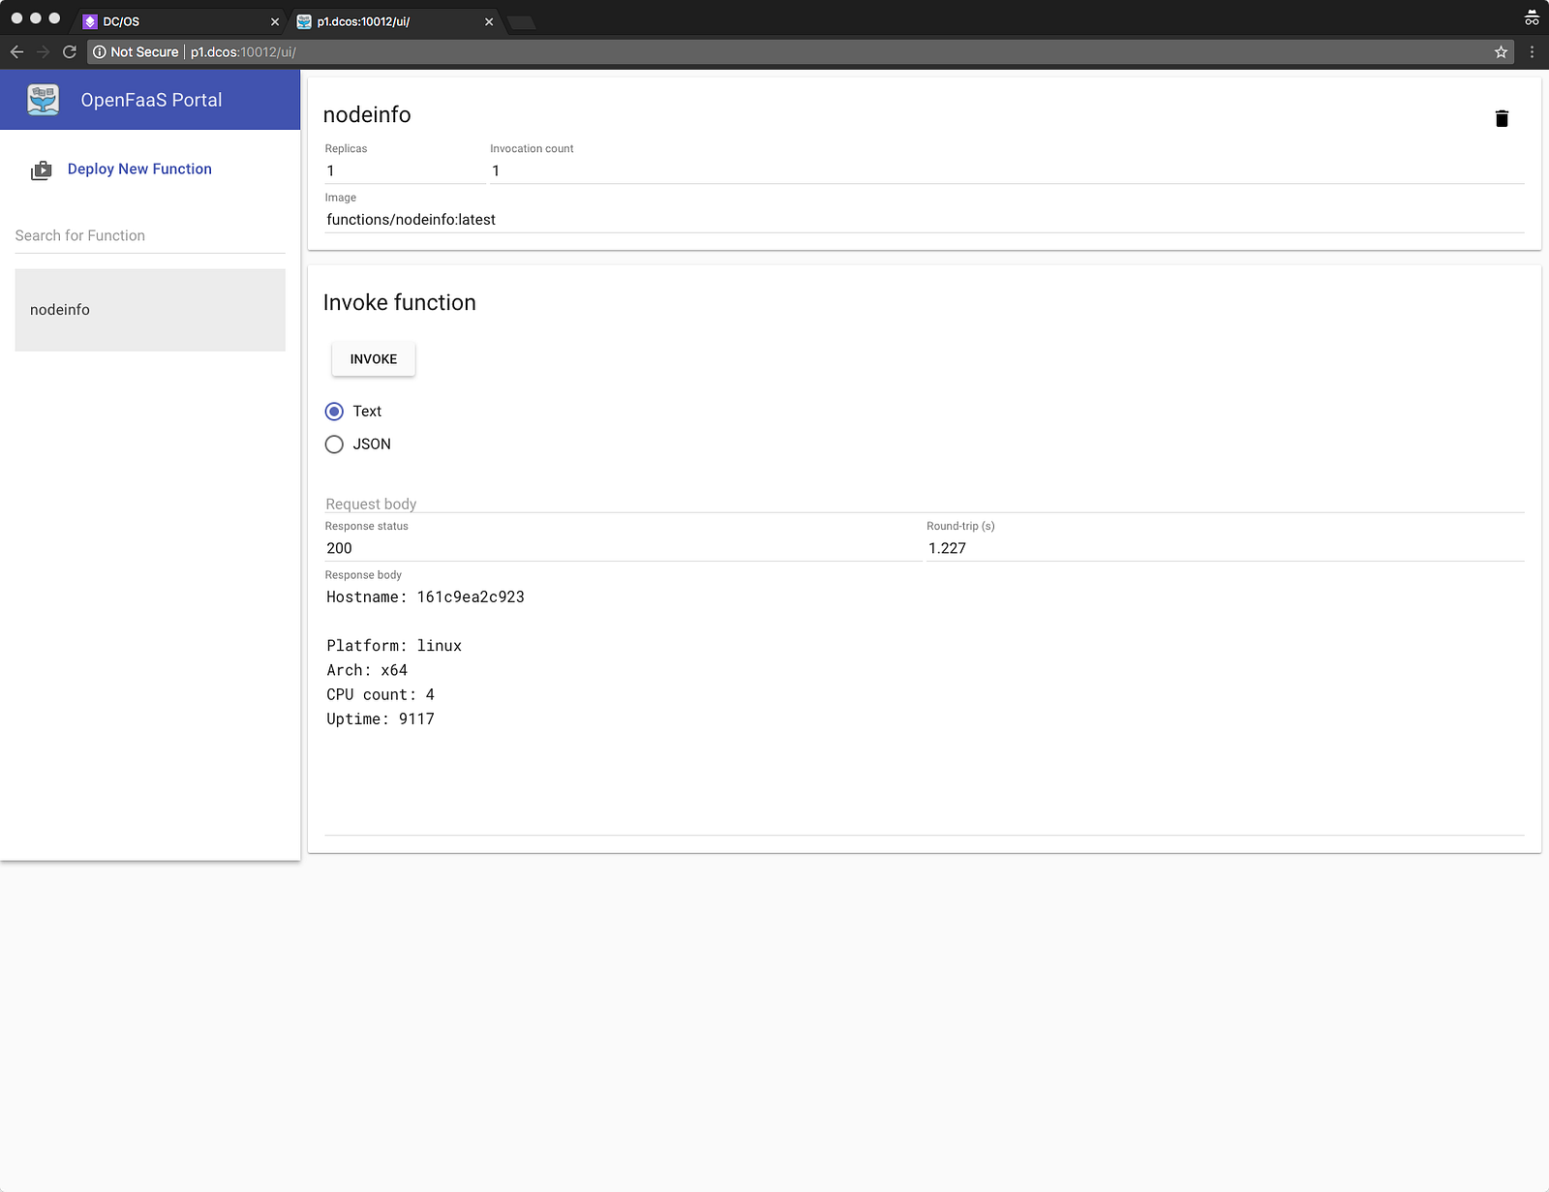Screen dimensions: 1549x1192
Task: Click the nodeinfo heading in details card
Action: pyautogui.click(x=367, y=115)
